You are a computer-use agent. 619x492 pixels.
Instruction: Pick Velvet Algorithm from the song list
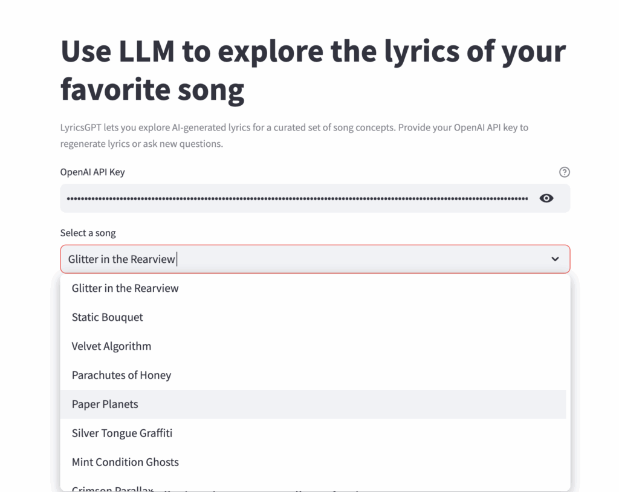[x=112, y=346]
